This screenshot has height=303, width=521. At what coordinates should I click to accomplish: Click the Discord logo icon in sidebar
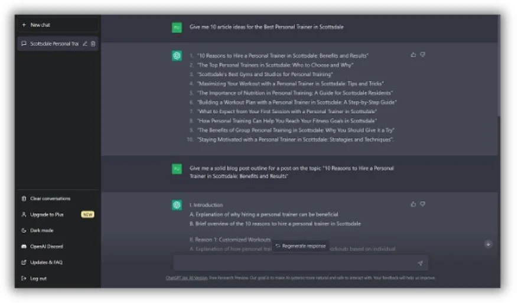pos(24,246)
